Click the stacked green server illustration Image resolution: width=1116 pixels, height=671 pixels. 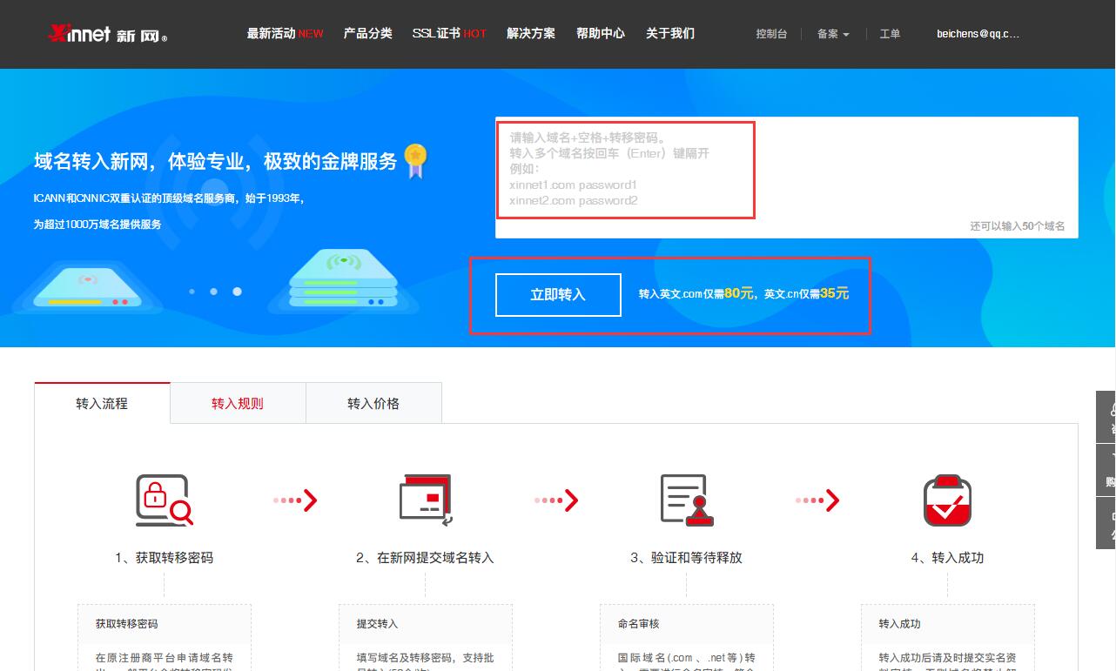[343, 280]
